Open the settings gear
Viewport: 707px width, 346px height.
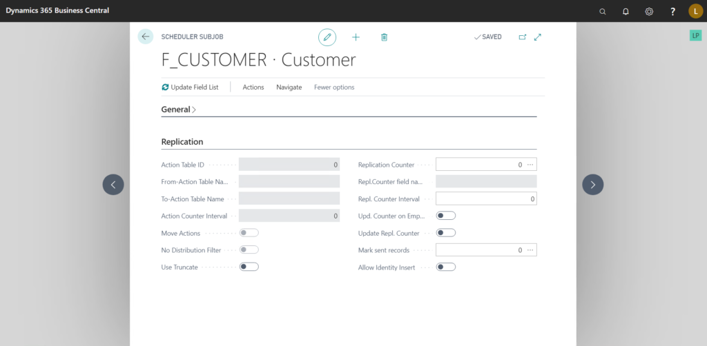tap(649, 12)
